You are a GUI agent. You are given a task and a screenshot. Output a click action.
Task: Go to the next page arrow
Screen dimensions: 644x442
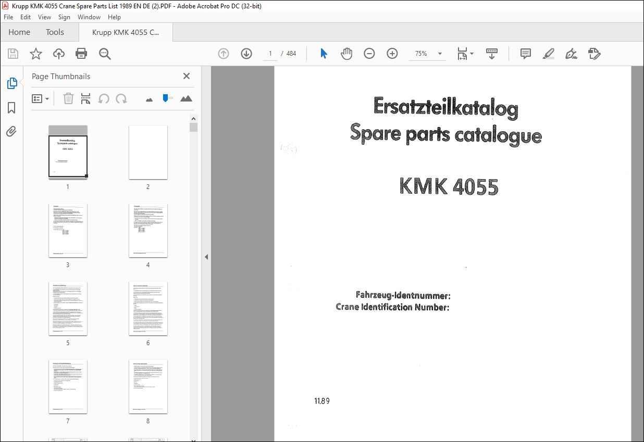tap(246, 54)
